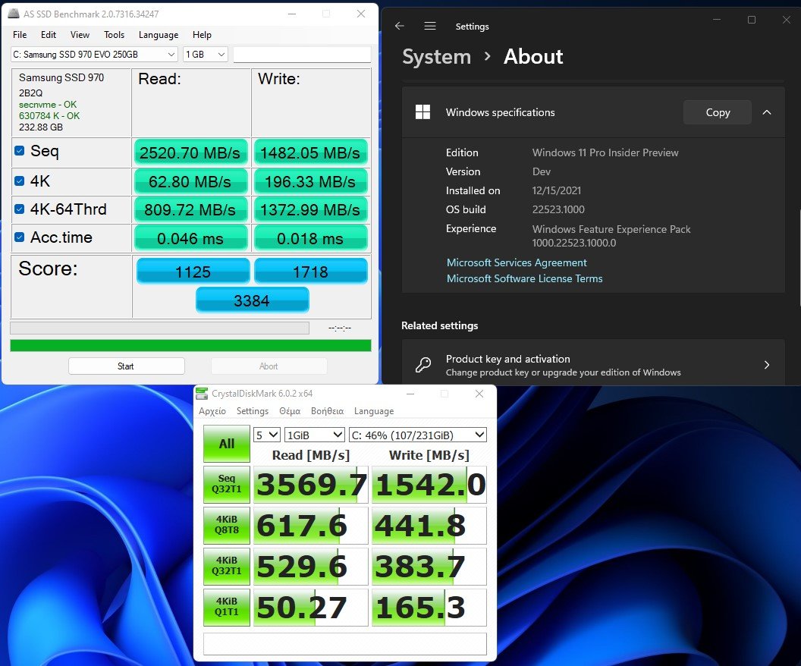Uncheck the 4K test checkbox
Screen dimensions: 801x666
[x=20, y=181]
